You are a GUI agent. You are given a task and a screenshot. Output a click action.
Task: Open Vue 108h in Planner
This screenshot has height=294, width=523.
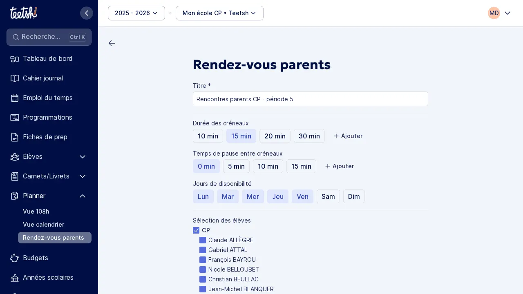tap(55, 212)
